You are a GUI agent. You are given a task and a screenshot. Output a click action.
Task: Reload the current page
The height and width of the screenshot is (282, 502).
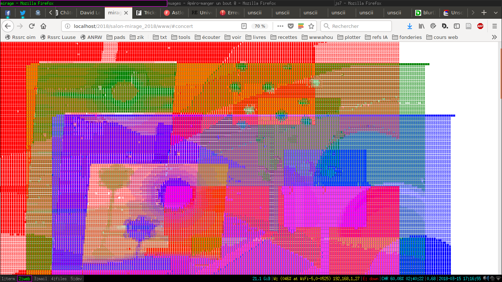click(x=32, y=26)
